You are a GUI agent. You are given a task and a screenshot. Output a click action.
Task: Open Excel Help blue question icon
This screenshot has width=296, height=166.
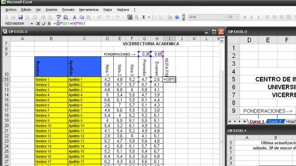(x=177, y=18)
